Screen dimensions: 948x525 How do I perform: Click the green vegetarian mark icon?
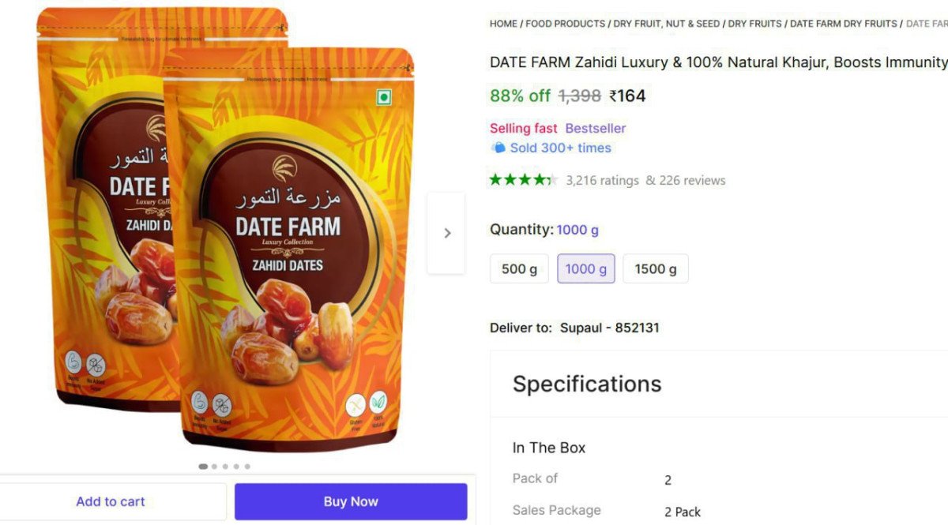point(384,97)
